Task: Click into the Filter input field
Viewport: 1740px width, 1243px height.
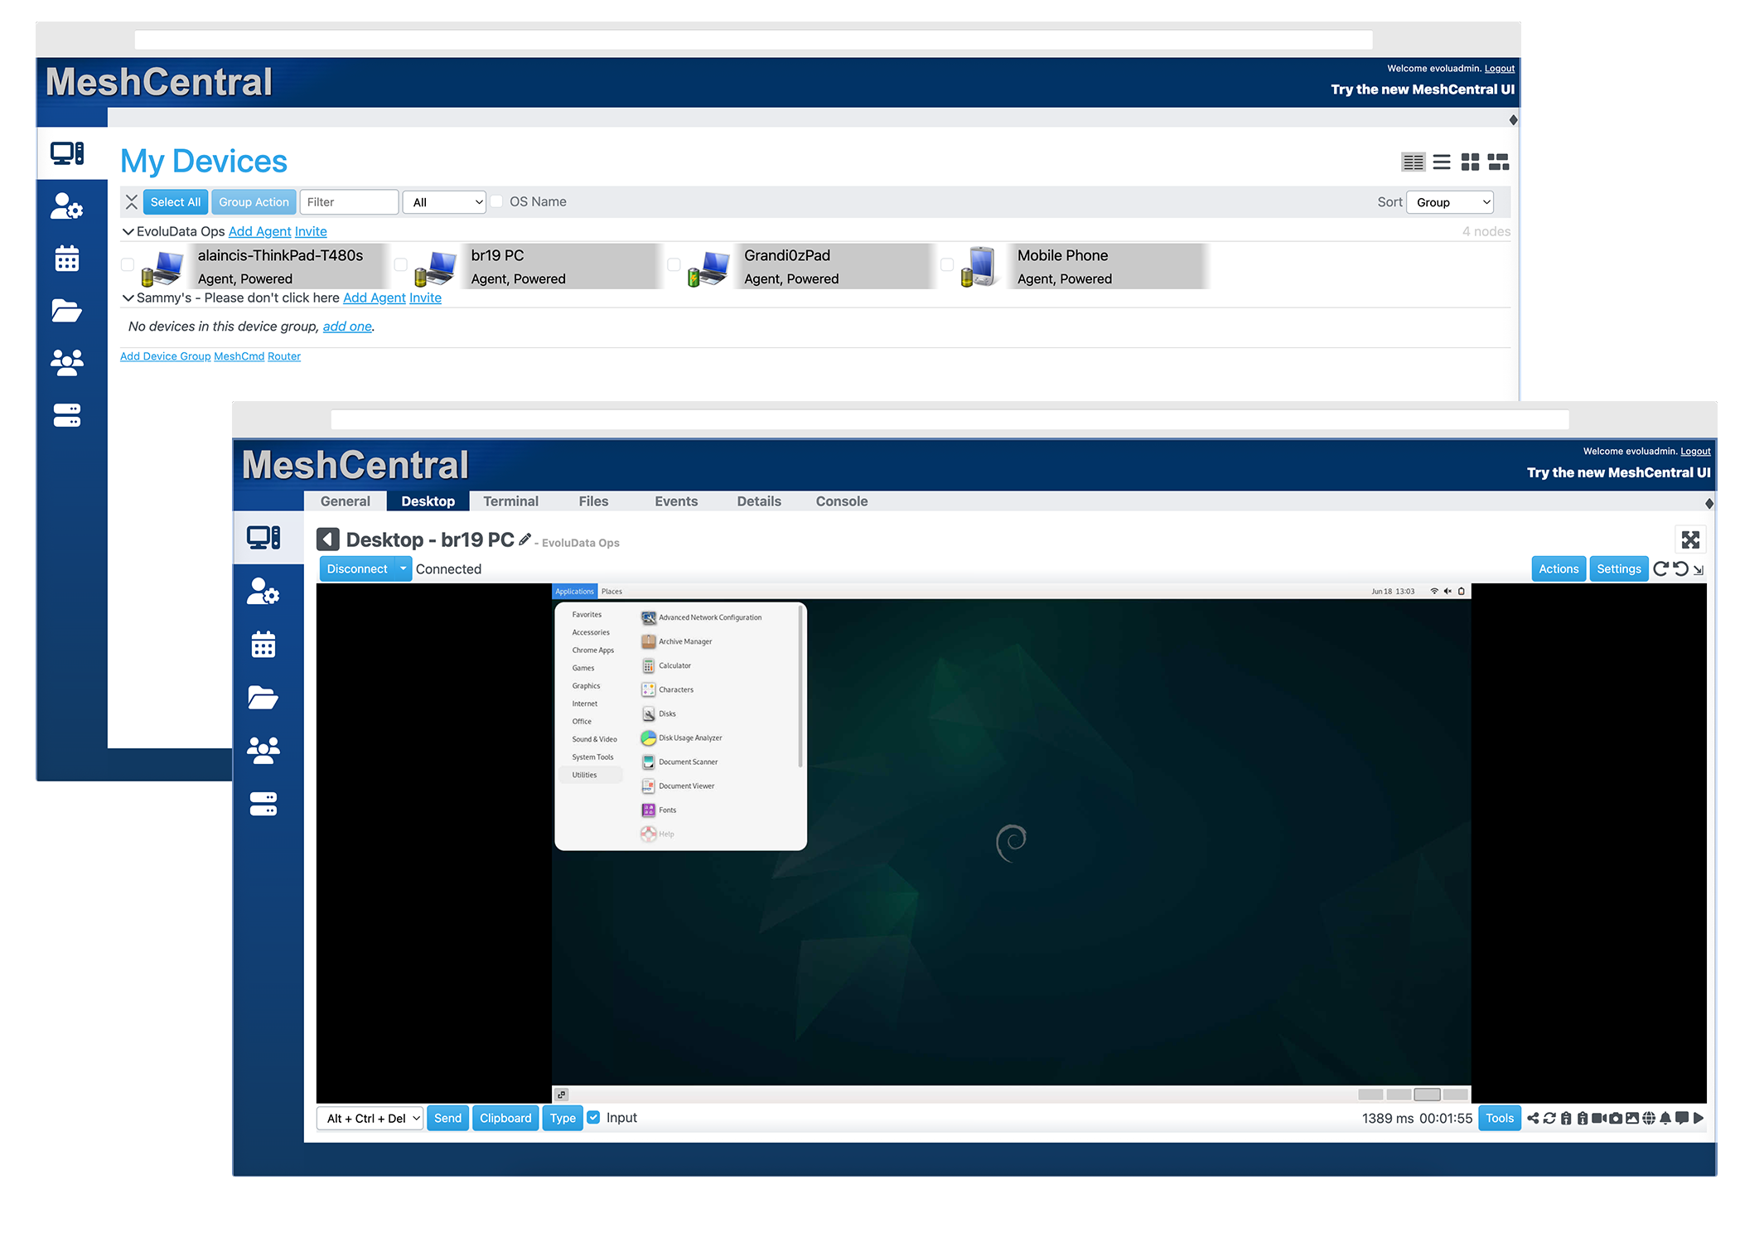Action: [349, 202]
